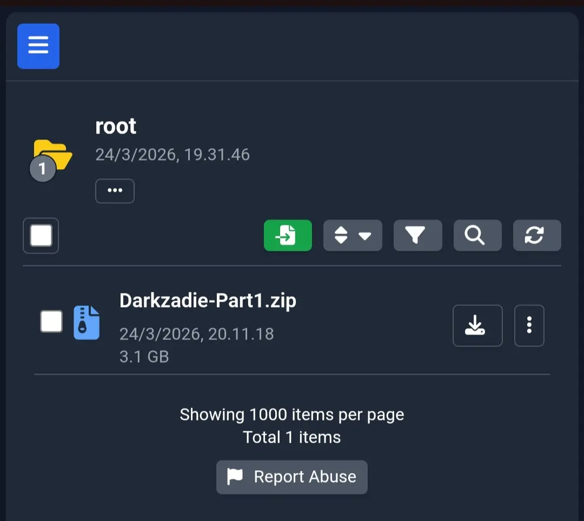Viewport: 584px width, 521px height.
Task: Click Showing 1000 items per page text
Action: 292,415
